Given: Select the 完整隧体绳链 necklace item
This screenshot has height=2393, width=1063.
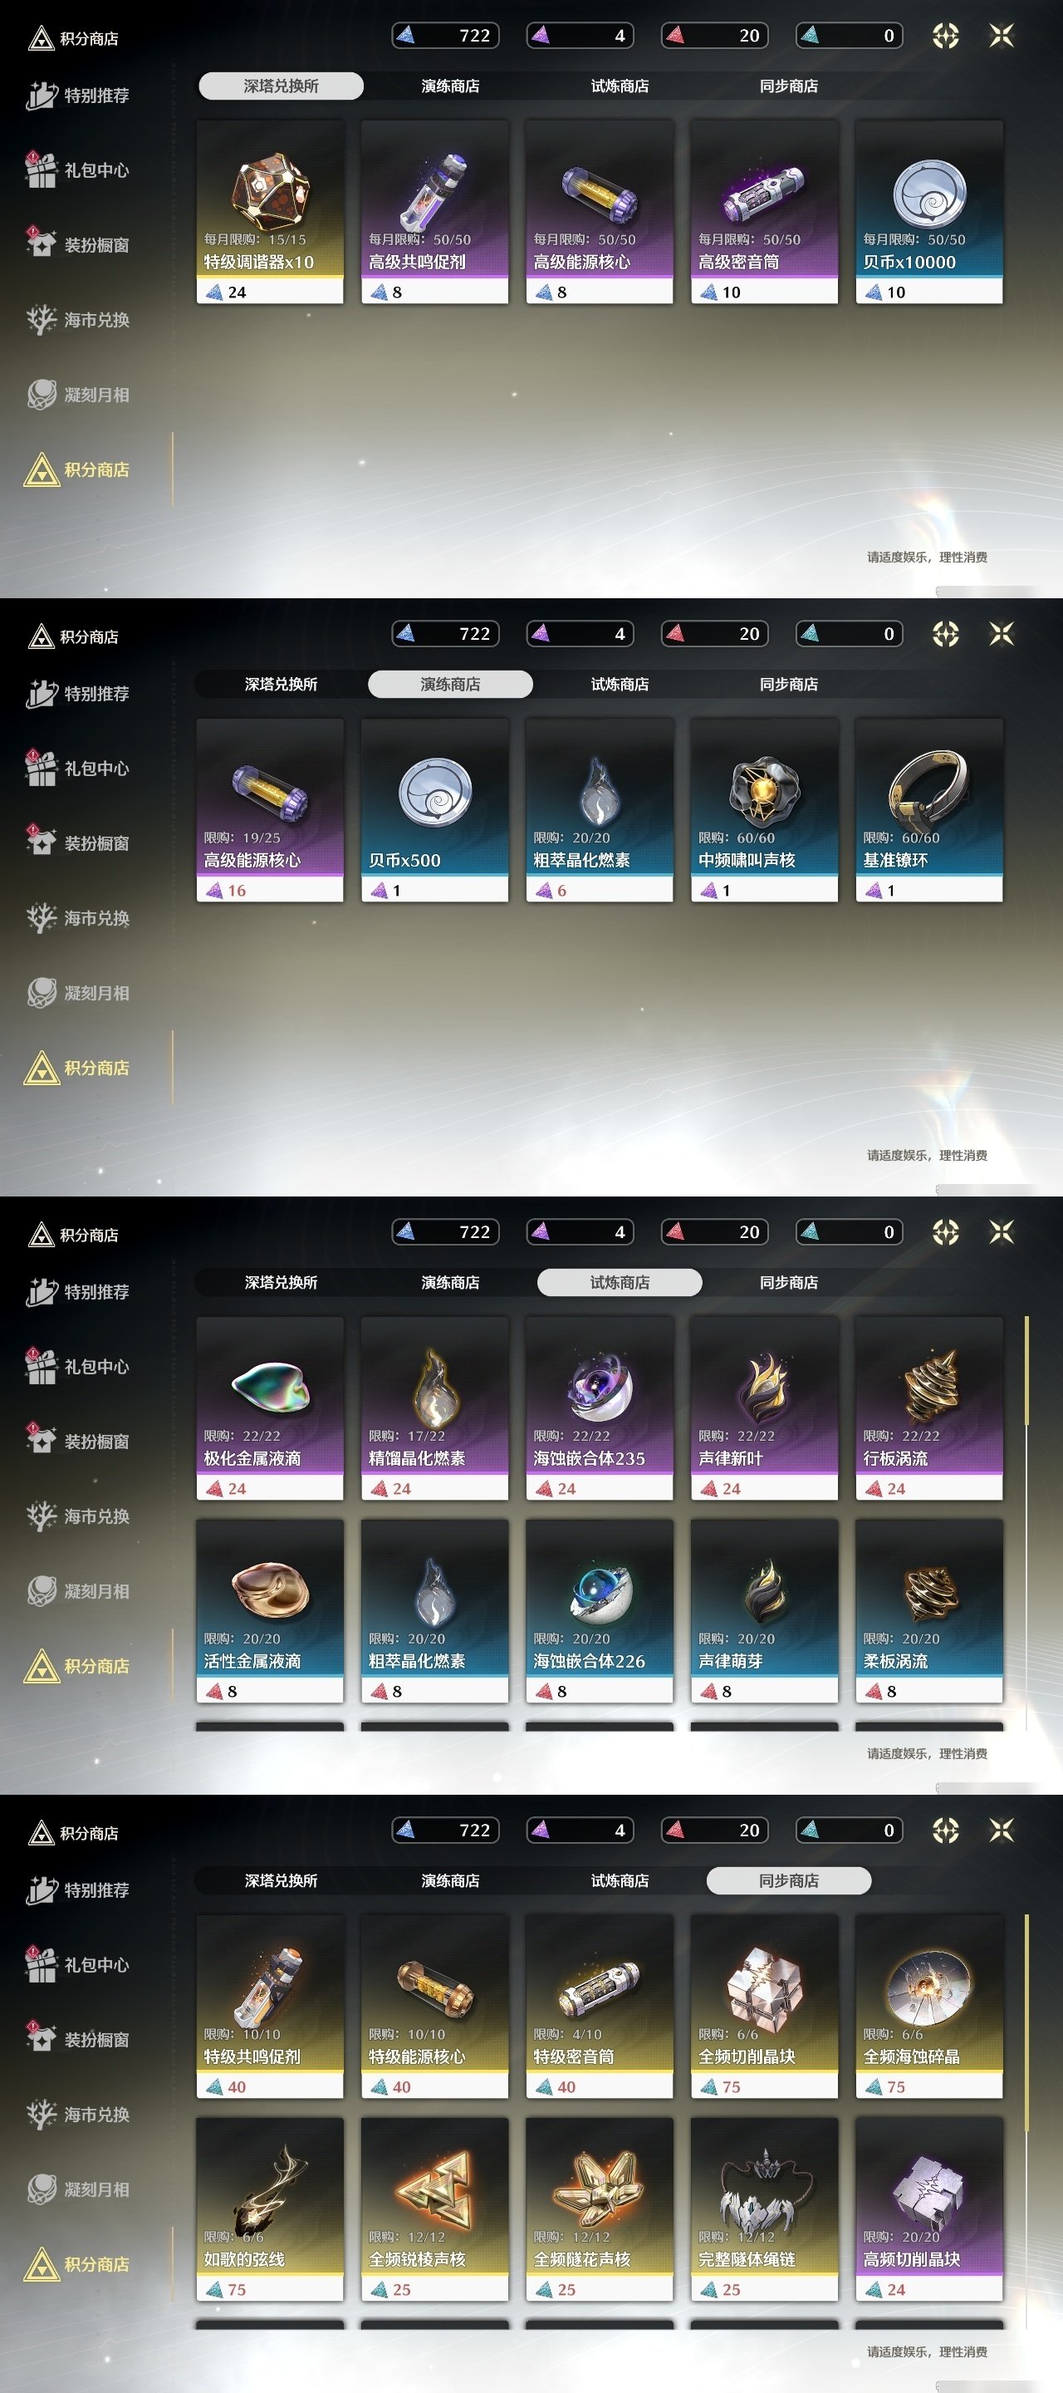Looking at the screenshot, I should point(764,2209).
